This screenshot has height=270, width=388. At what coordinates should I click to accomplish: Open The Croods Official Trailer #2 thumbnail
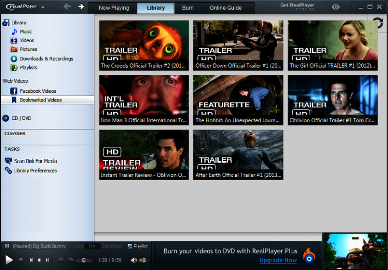pos(144,45)
